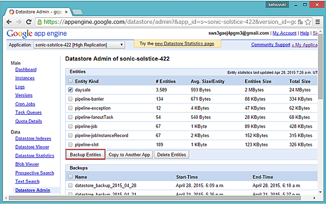
Task: Open the Datastore Statistics sidebar link
Action: 35,156
